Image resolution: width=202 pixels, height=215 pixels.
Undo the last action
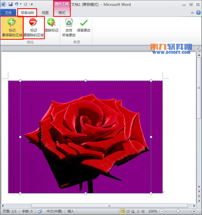click(17, 4)
